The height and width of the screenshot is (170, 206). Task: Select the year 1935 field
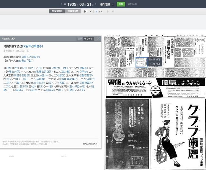tap(72, 4)
